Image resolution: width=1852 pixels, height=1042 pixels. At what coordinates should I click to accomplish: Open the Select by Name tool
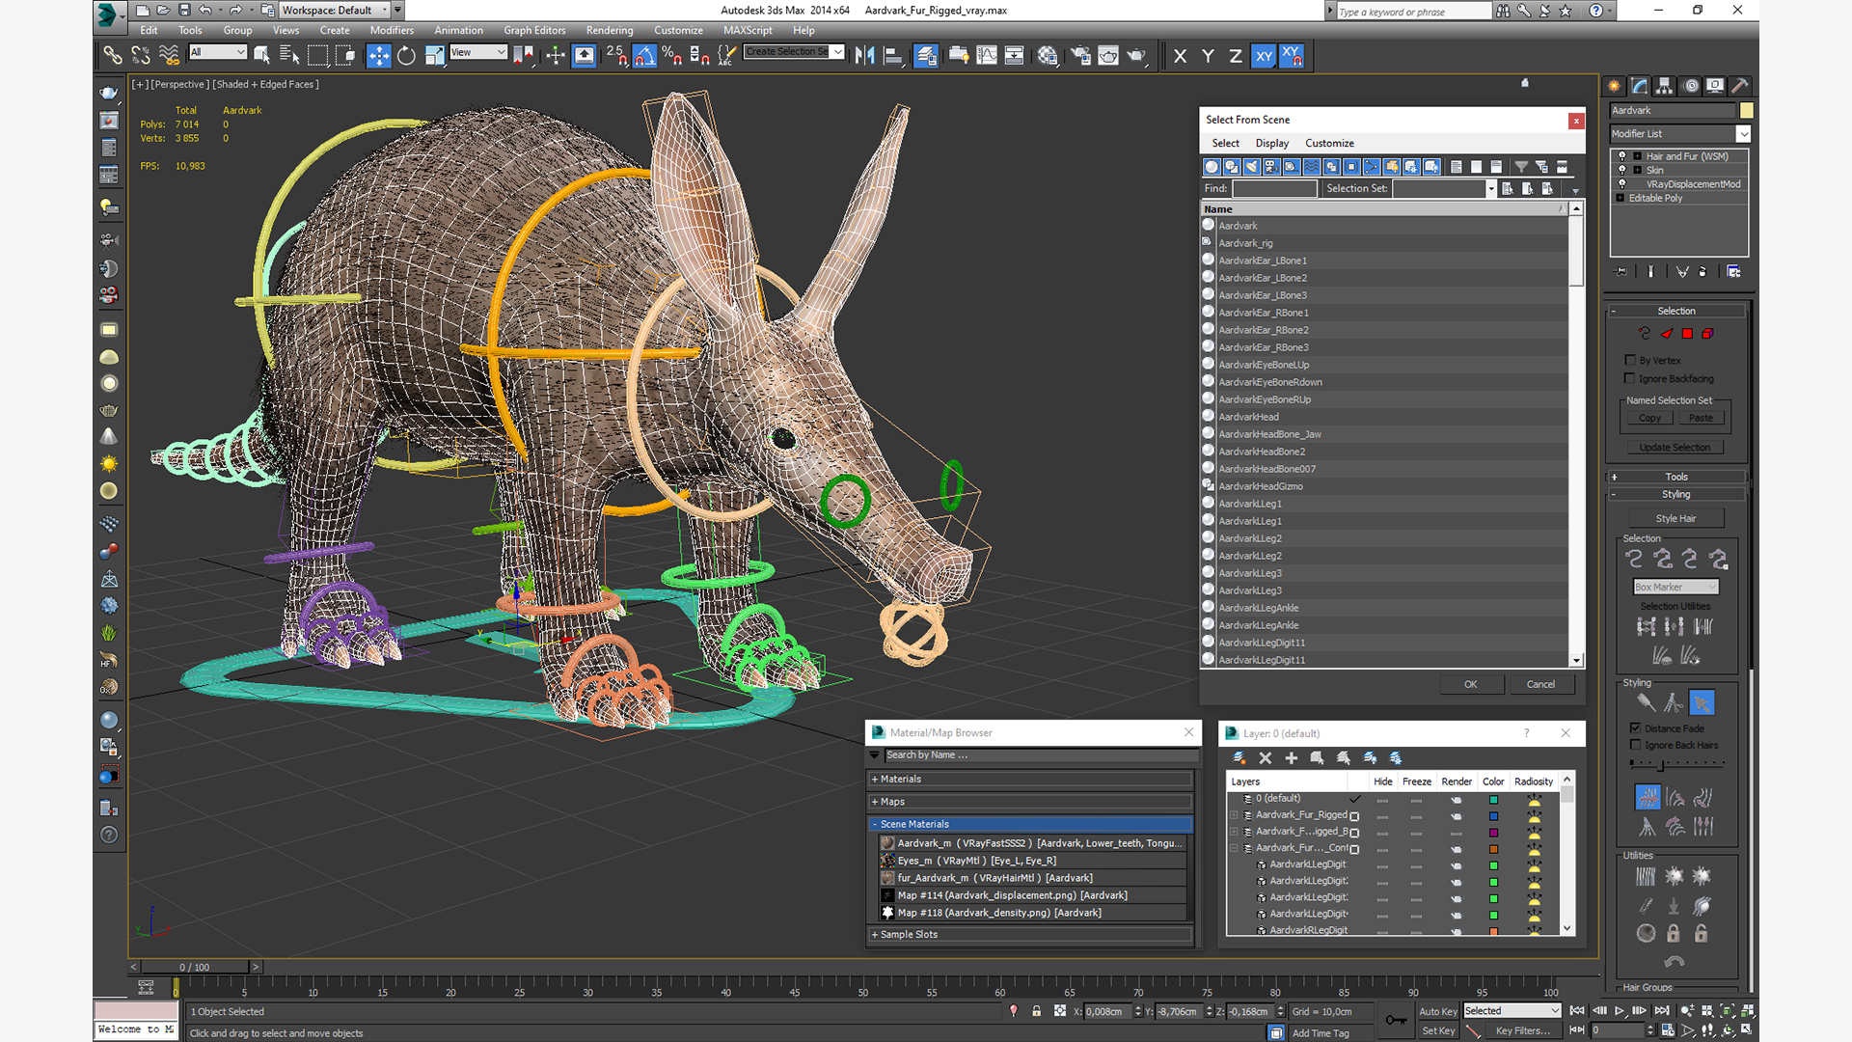click(288, 55)
